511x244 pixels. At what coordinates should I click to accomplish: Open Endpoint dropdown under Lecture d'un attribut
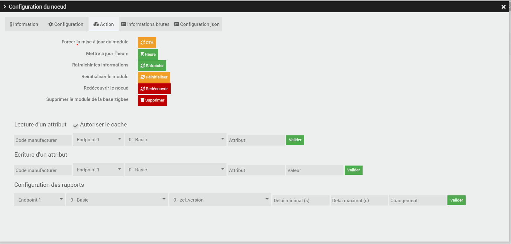(98, 140)
